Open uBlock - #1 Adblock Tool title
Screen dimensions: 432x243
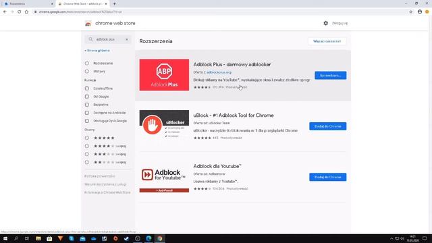point(234,115)
